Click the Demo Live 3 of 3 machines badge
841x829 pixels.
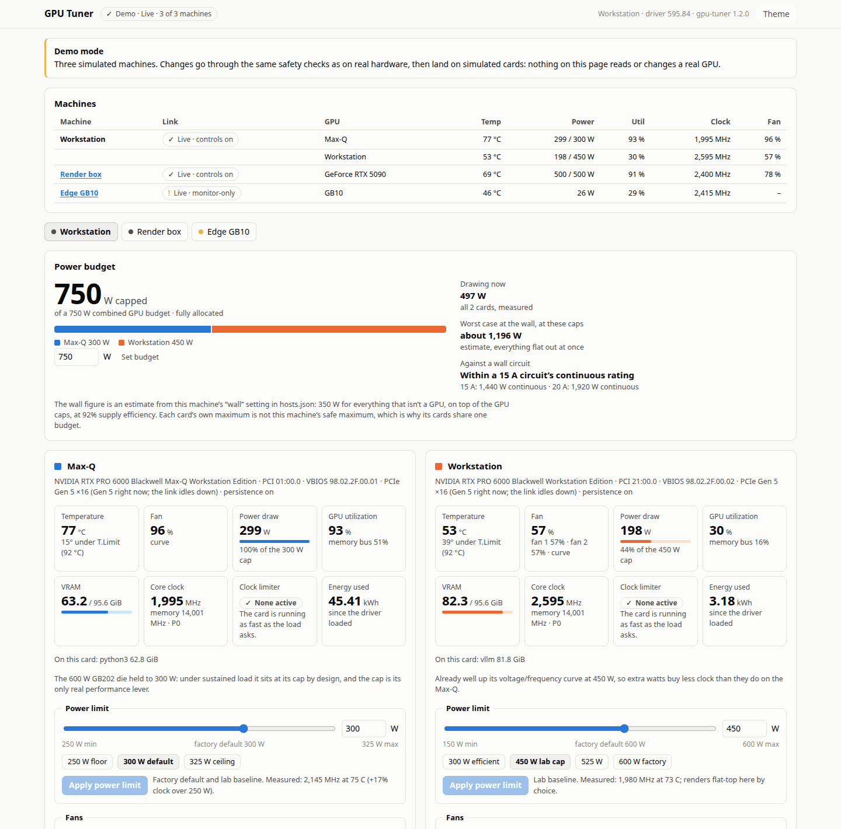pyautogui.click(x=159, y=14)
